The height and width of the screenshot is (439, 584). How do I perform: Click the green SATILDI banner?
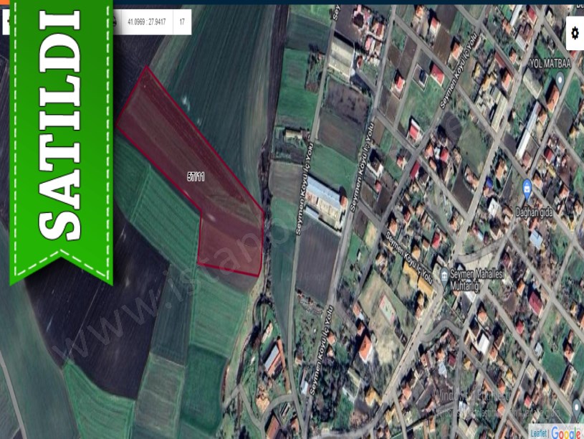click(61, 136)
